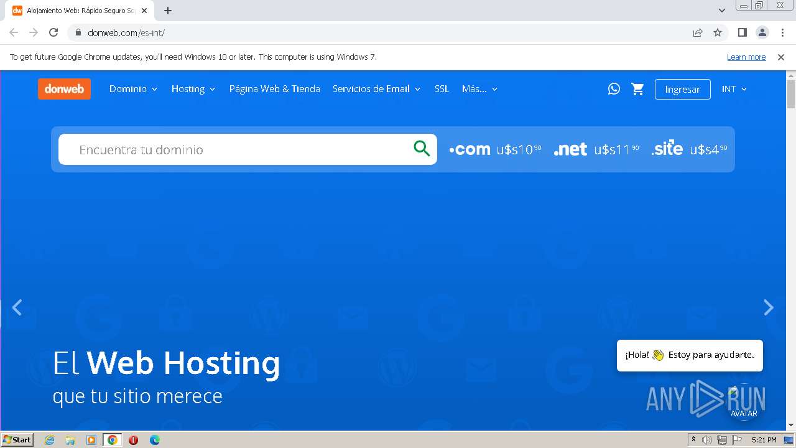
Task: Click El Web Hosting headline
Action: (166, 363)
